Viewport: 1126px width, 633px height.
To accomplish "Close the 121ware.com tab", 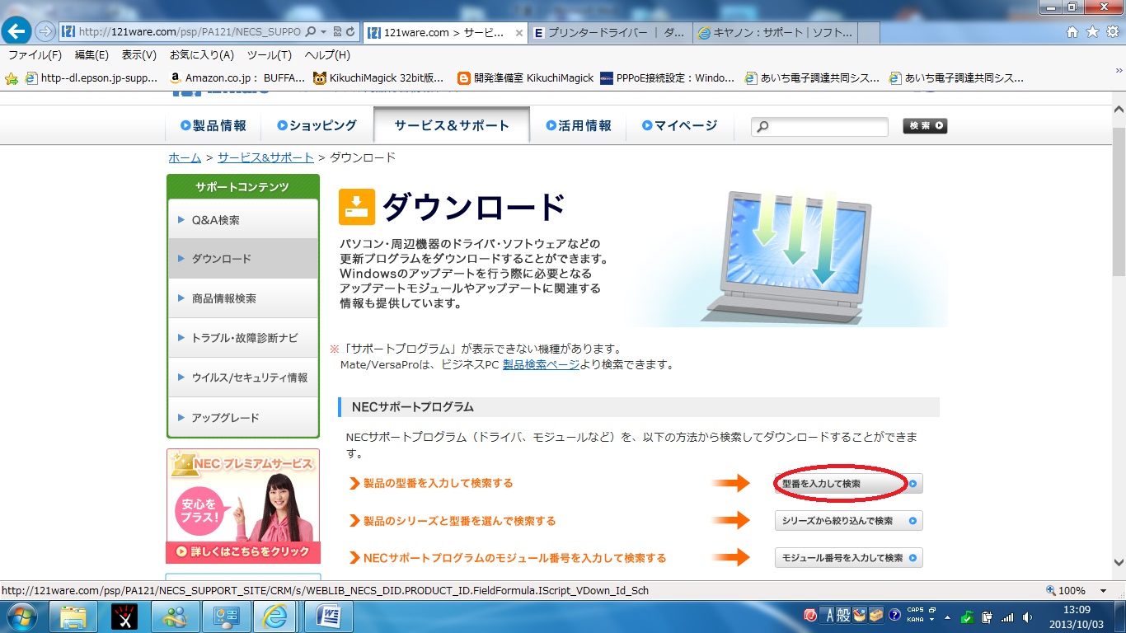I will (x=518, y=33).
